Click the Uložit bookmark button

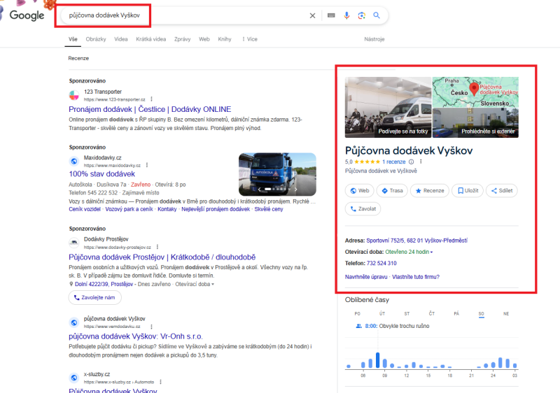pos(468,191)
